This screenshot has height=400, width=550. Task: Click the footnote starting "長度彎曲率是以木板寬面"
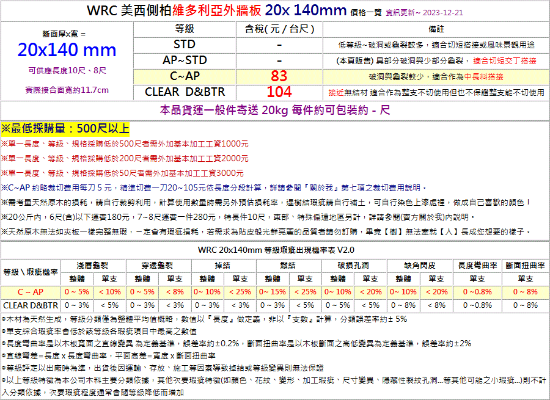(x=237, y=344)
